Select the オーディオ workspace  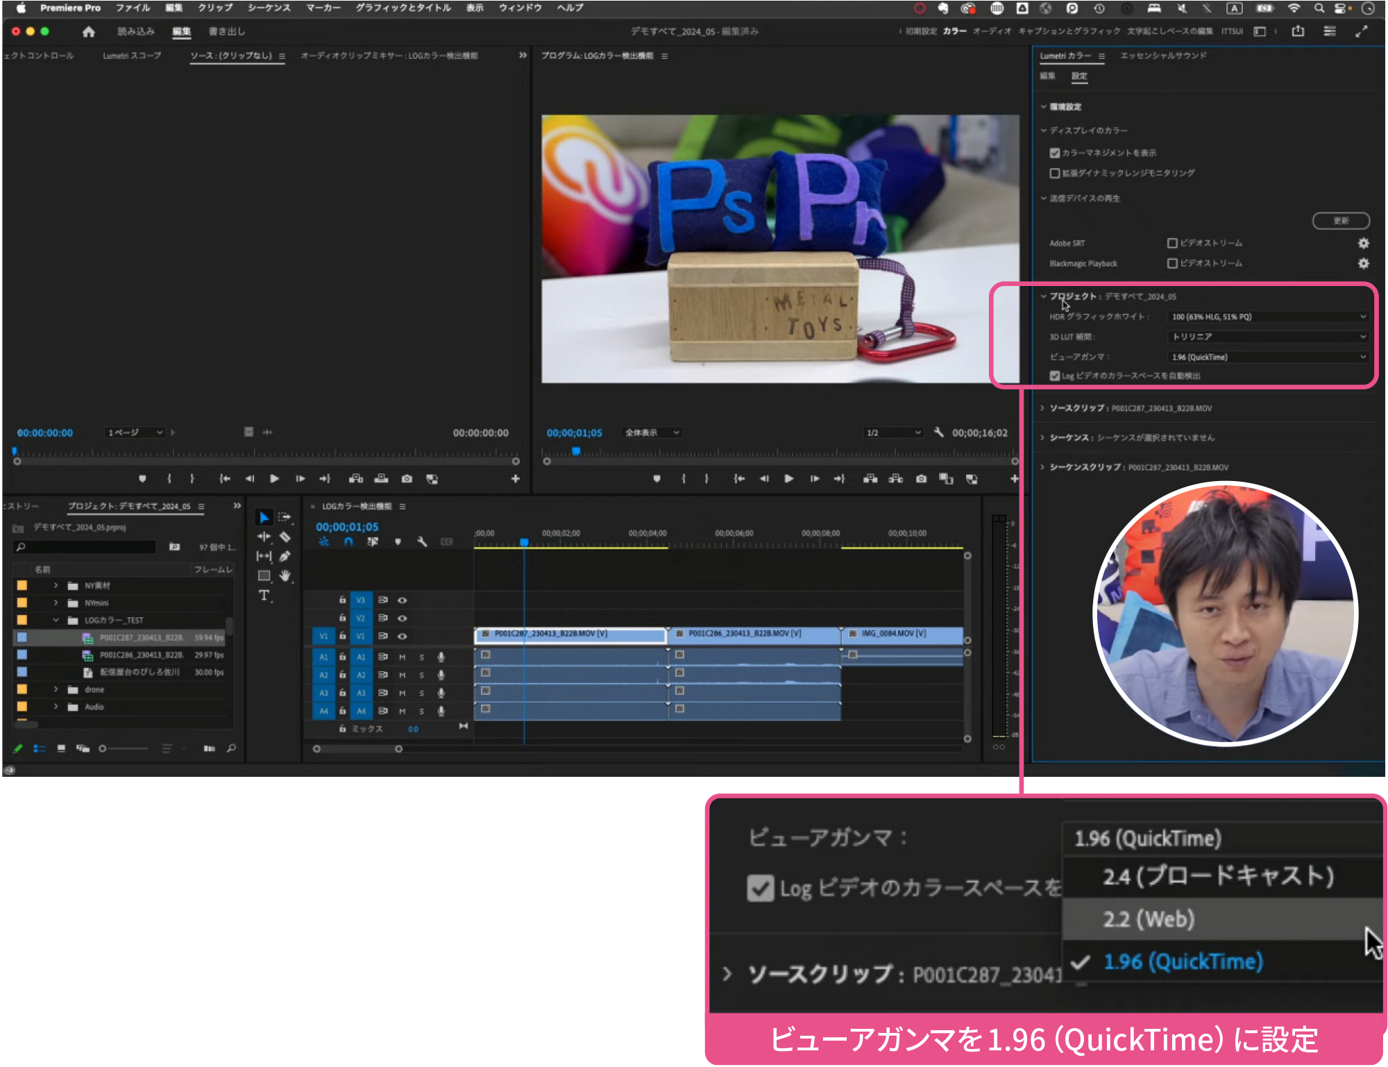click(991, 31)
